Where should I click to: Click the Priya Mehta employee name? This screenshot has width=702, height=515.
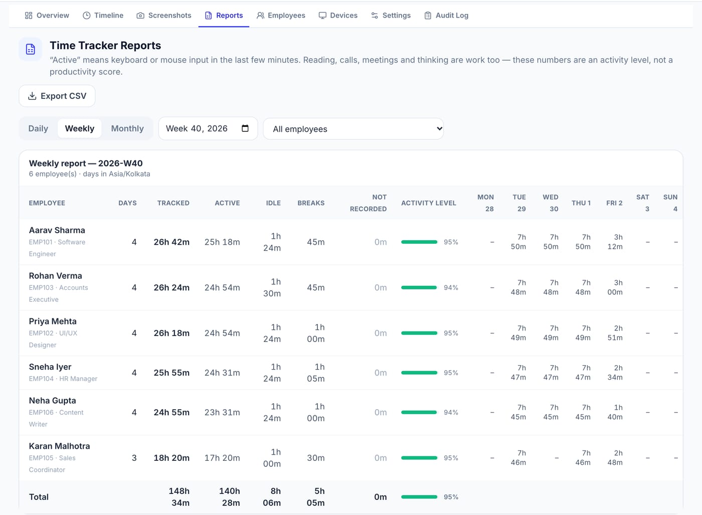pyautogui.click(x=53, y=321)
